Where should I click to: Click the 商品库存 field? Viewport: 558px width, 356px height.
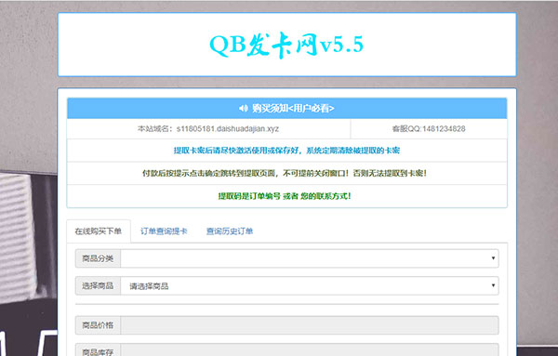(x=310, y=349)
